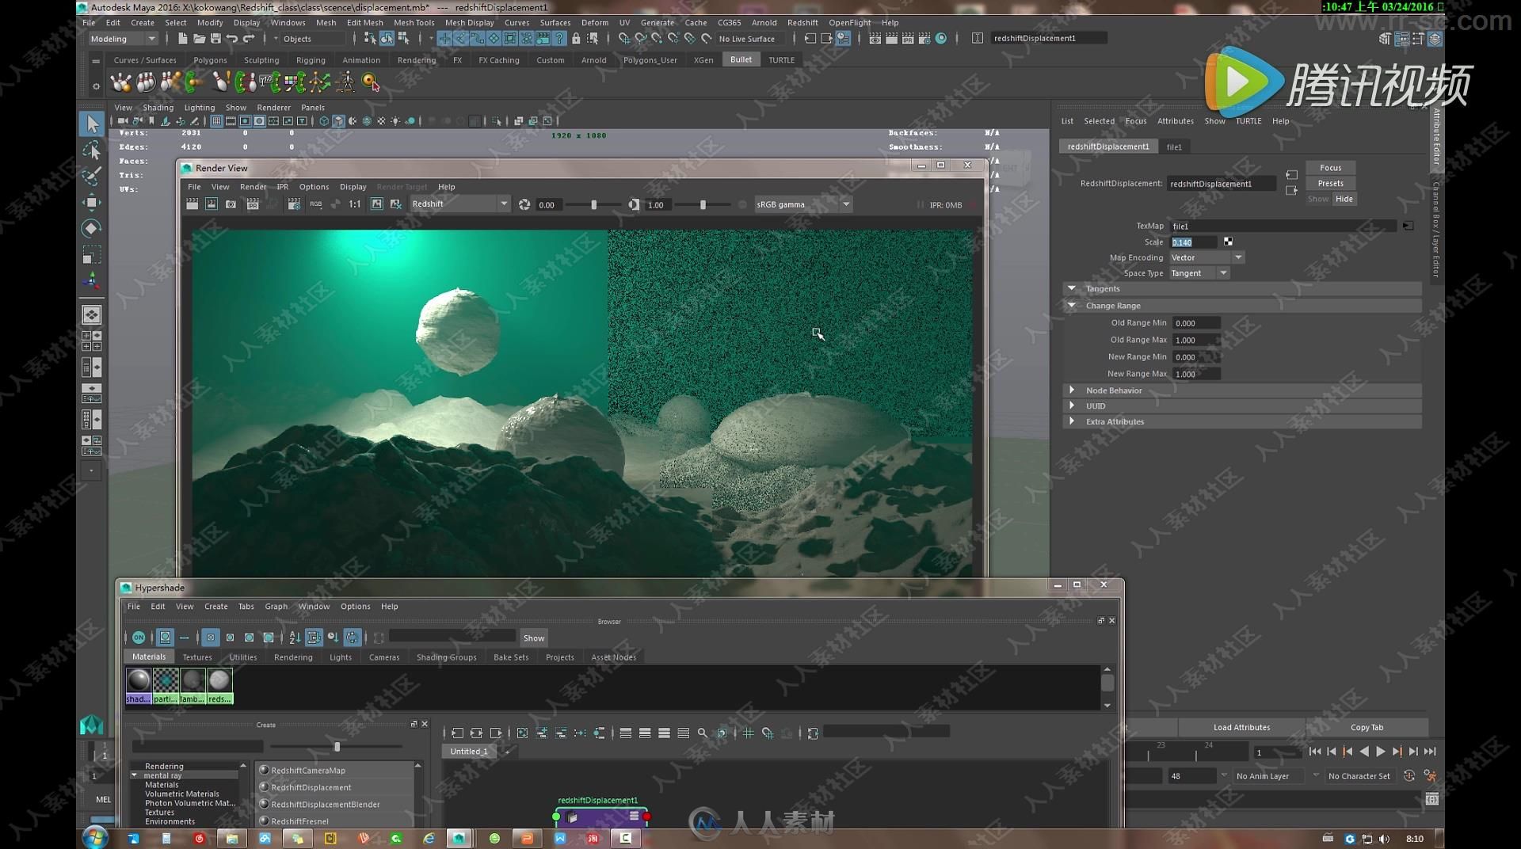Click the Show button in Hypershade browser
This screenshot has width=1521, height=849.
coord(533,638)
